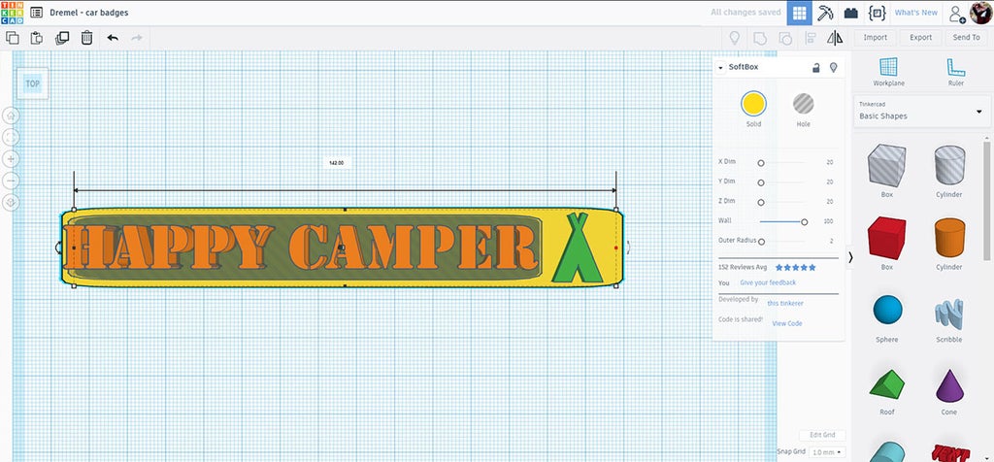
Task: Collapse the shapes sidebar chevron
Action: coord(850,256)
